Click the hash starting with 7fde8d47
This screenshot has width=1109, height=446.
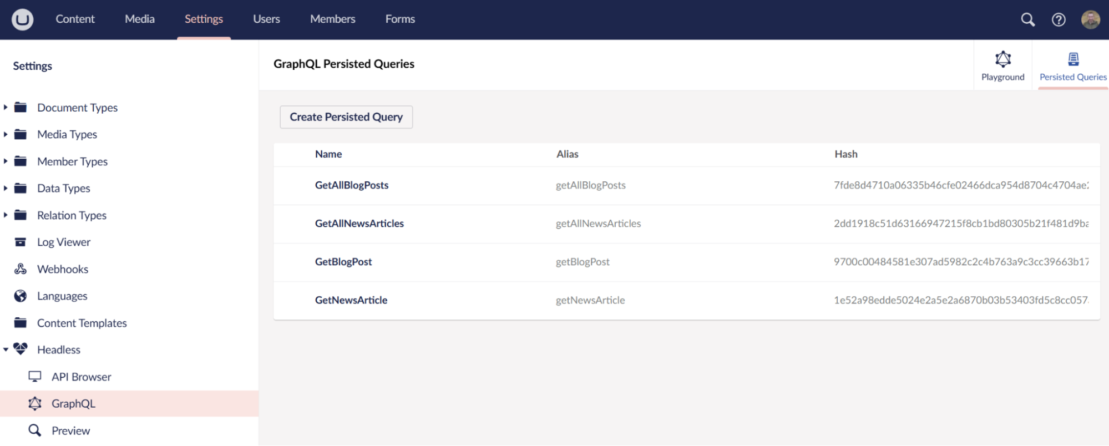coord(961,185)
